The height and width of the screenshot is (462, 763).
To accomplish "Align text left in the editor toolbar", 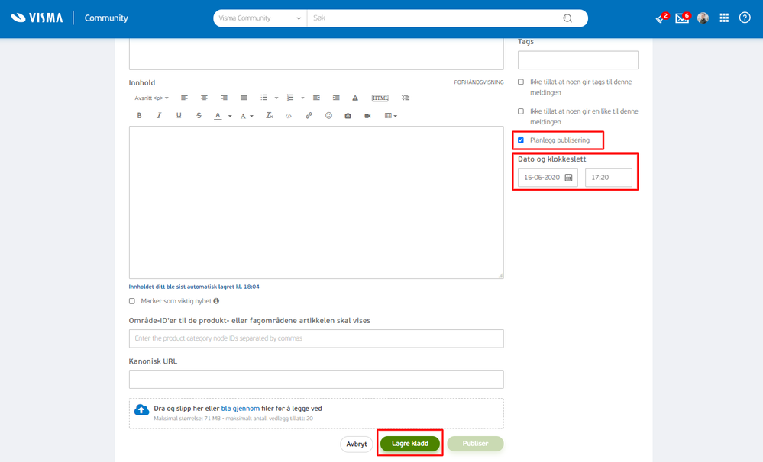I will [184, 98].
